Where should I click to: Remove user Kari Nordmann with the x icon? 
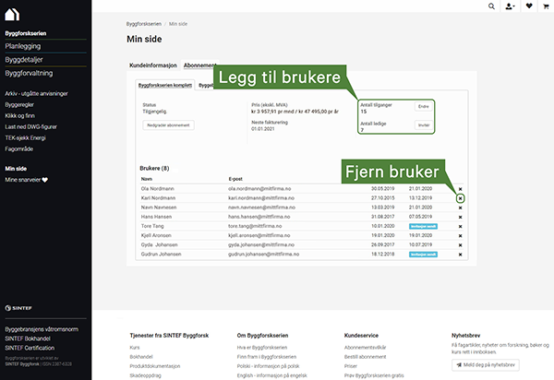(x=460, y=198)
